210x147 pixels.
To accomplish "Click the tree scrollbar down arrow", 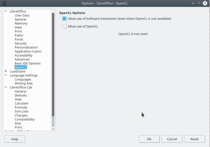I will click(x=53, y=129).
